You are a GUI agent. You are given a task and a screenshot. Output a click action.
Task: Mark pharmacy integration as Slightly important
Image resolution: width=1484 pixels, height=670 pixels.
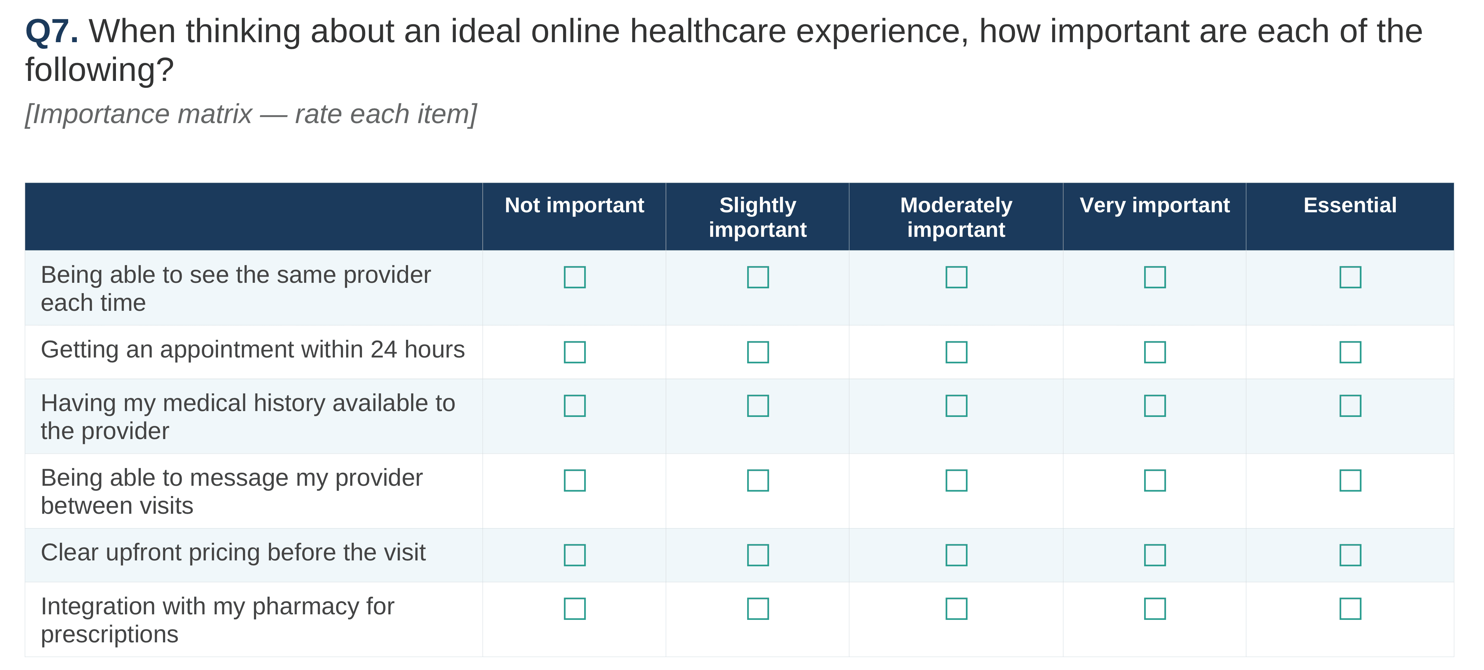(758, 608)
